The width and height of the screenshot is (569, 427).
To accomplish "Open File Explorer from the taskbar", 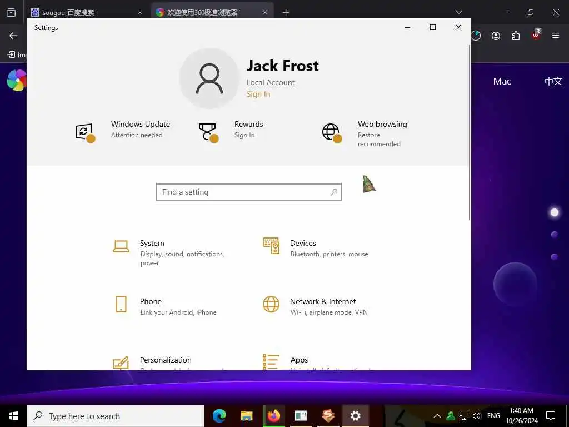I will pos(246,416).
